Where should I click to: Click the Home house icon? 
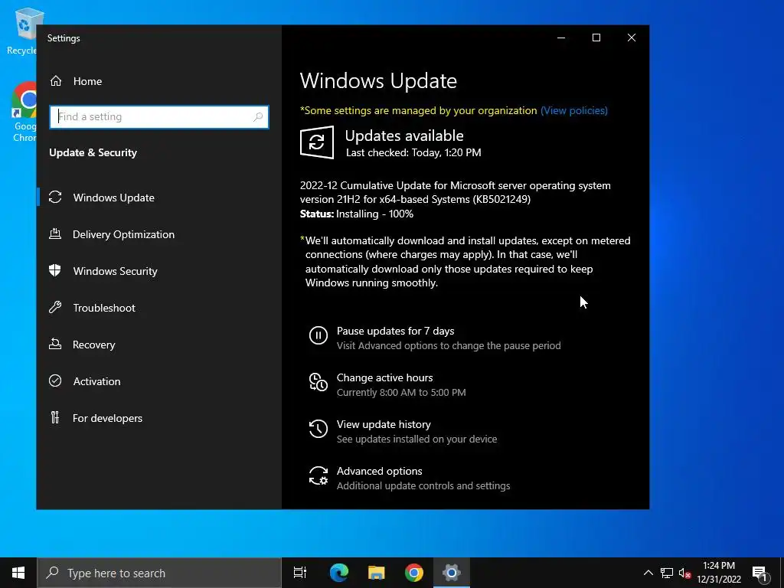point(56,81)
